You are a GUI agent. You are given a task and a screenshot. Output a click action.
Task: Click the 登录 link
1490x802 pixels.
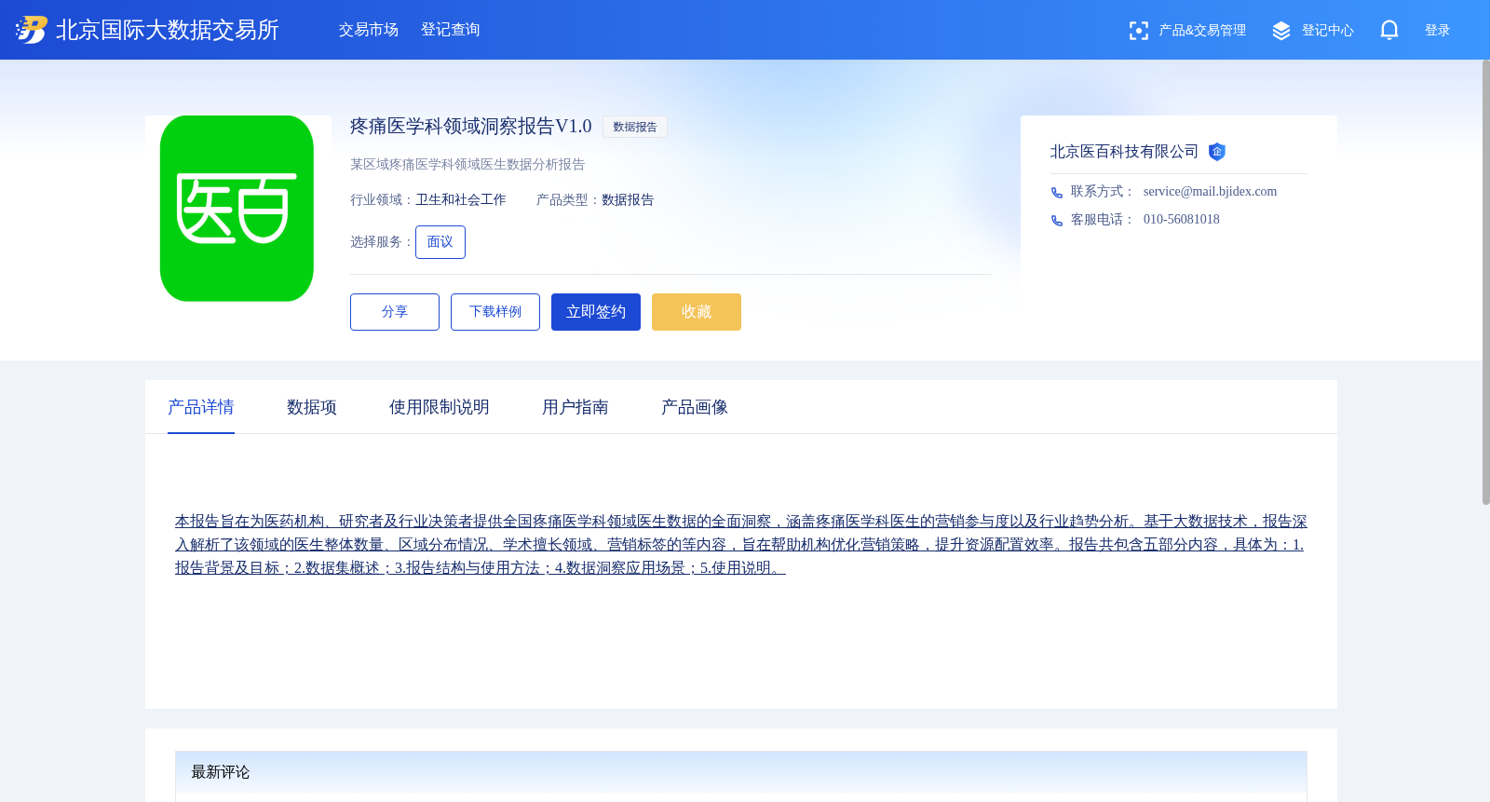(x=1438, y=31)
